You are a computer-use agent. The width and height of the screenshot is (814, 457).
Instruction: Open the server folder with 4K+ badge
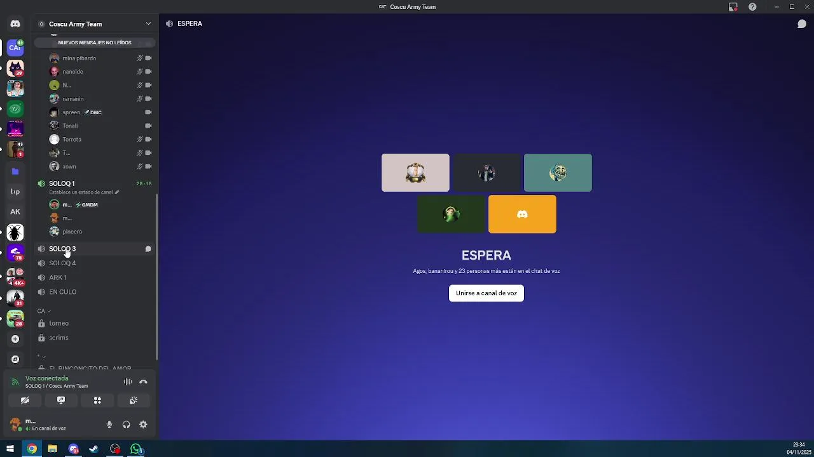coord(15,276)
